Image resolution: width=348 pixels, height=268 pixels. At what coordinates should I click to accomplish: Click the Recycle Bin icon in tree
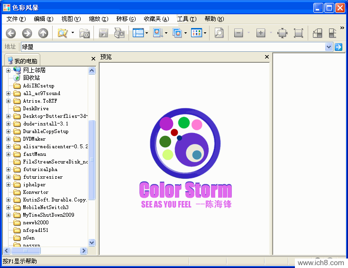(x=17, y=78)
